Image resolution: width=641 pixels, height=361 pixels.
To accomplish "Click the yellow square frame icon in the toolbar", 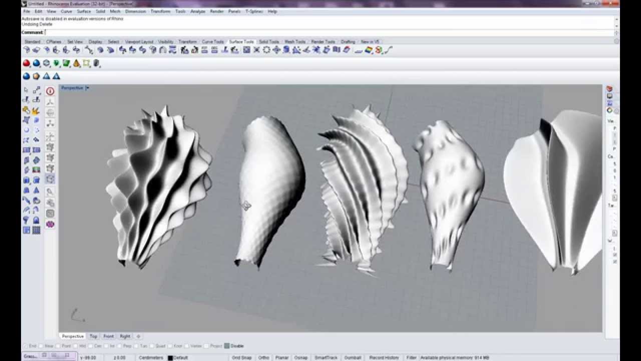I will [87, 63].
